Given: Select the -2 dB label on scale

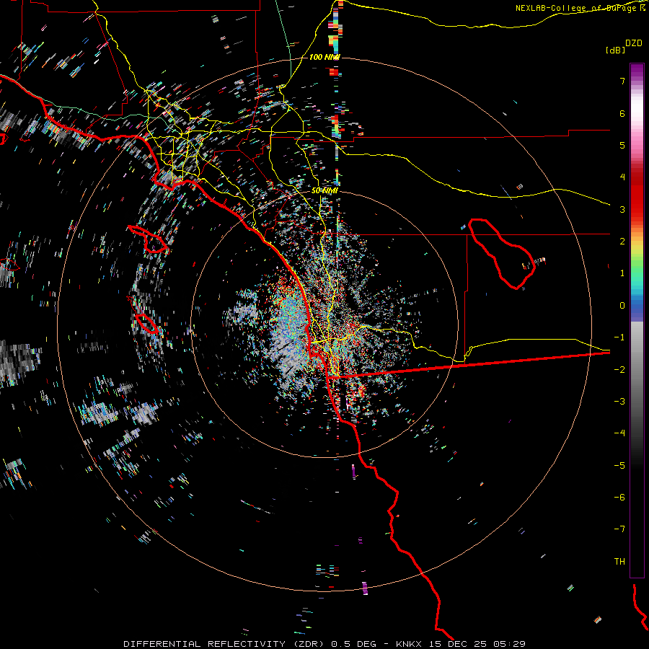Looking at the screenshot, I should point(619,370).
